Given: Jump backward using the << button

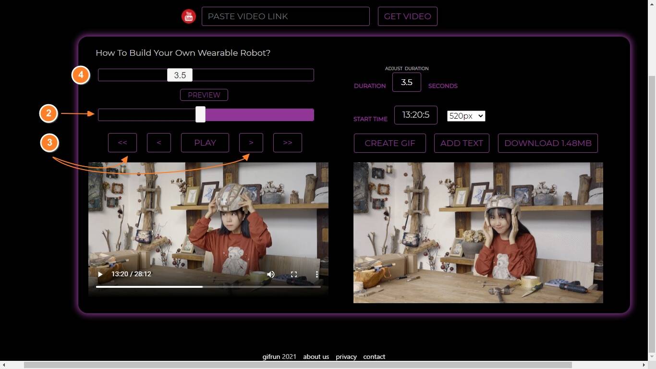Looking at the screenshot, I should click(122, 142).
